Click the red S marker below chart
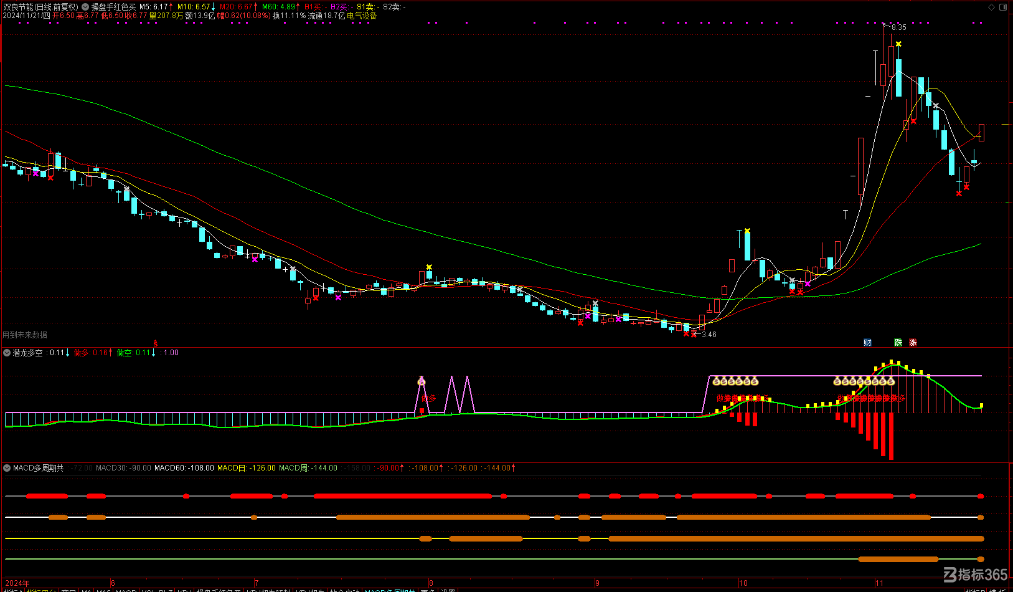 [x=156, y=343]
